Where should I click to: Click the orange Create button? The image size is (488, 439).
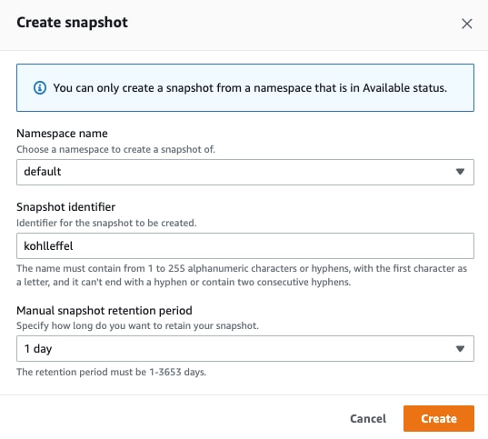pyautogui.click(x=439, y=418)
